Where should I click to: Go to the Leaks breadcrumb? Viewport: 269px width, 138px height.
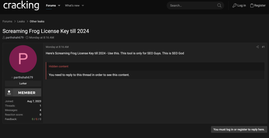pyautogui.click(x=21, y=21)
